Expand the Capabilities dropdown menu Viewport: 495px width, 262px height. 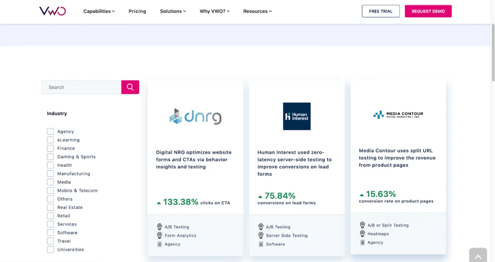tap(99, 11)
